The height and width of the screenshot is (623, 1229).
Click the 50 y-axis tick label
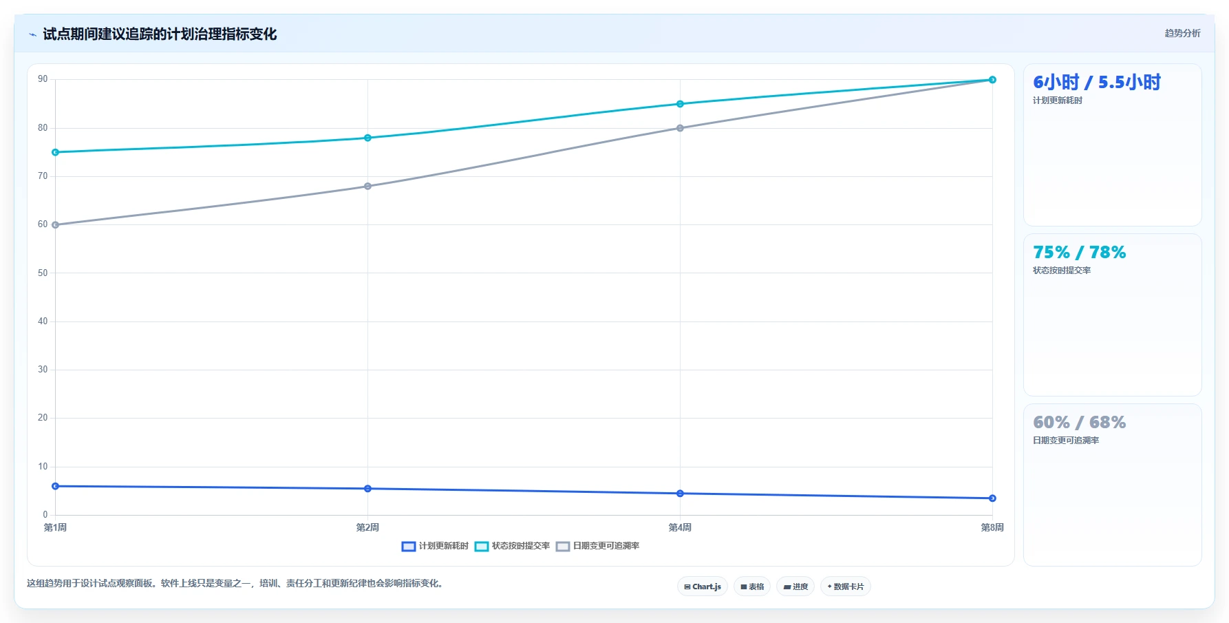point(43,273)
